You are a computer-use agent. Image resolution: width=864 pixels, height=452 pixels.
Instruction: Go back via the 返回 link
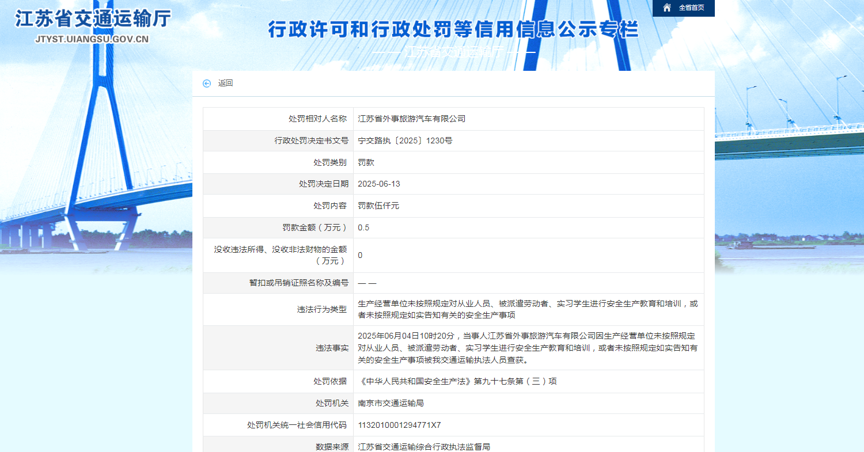(x=225, y=83)
